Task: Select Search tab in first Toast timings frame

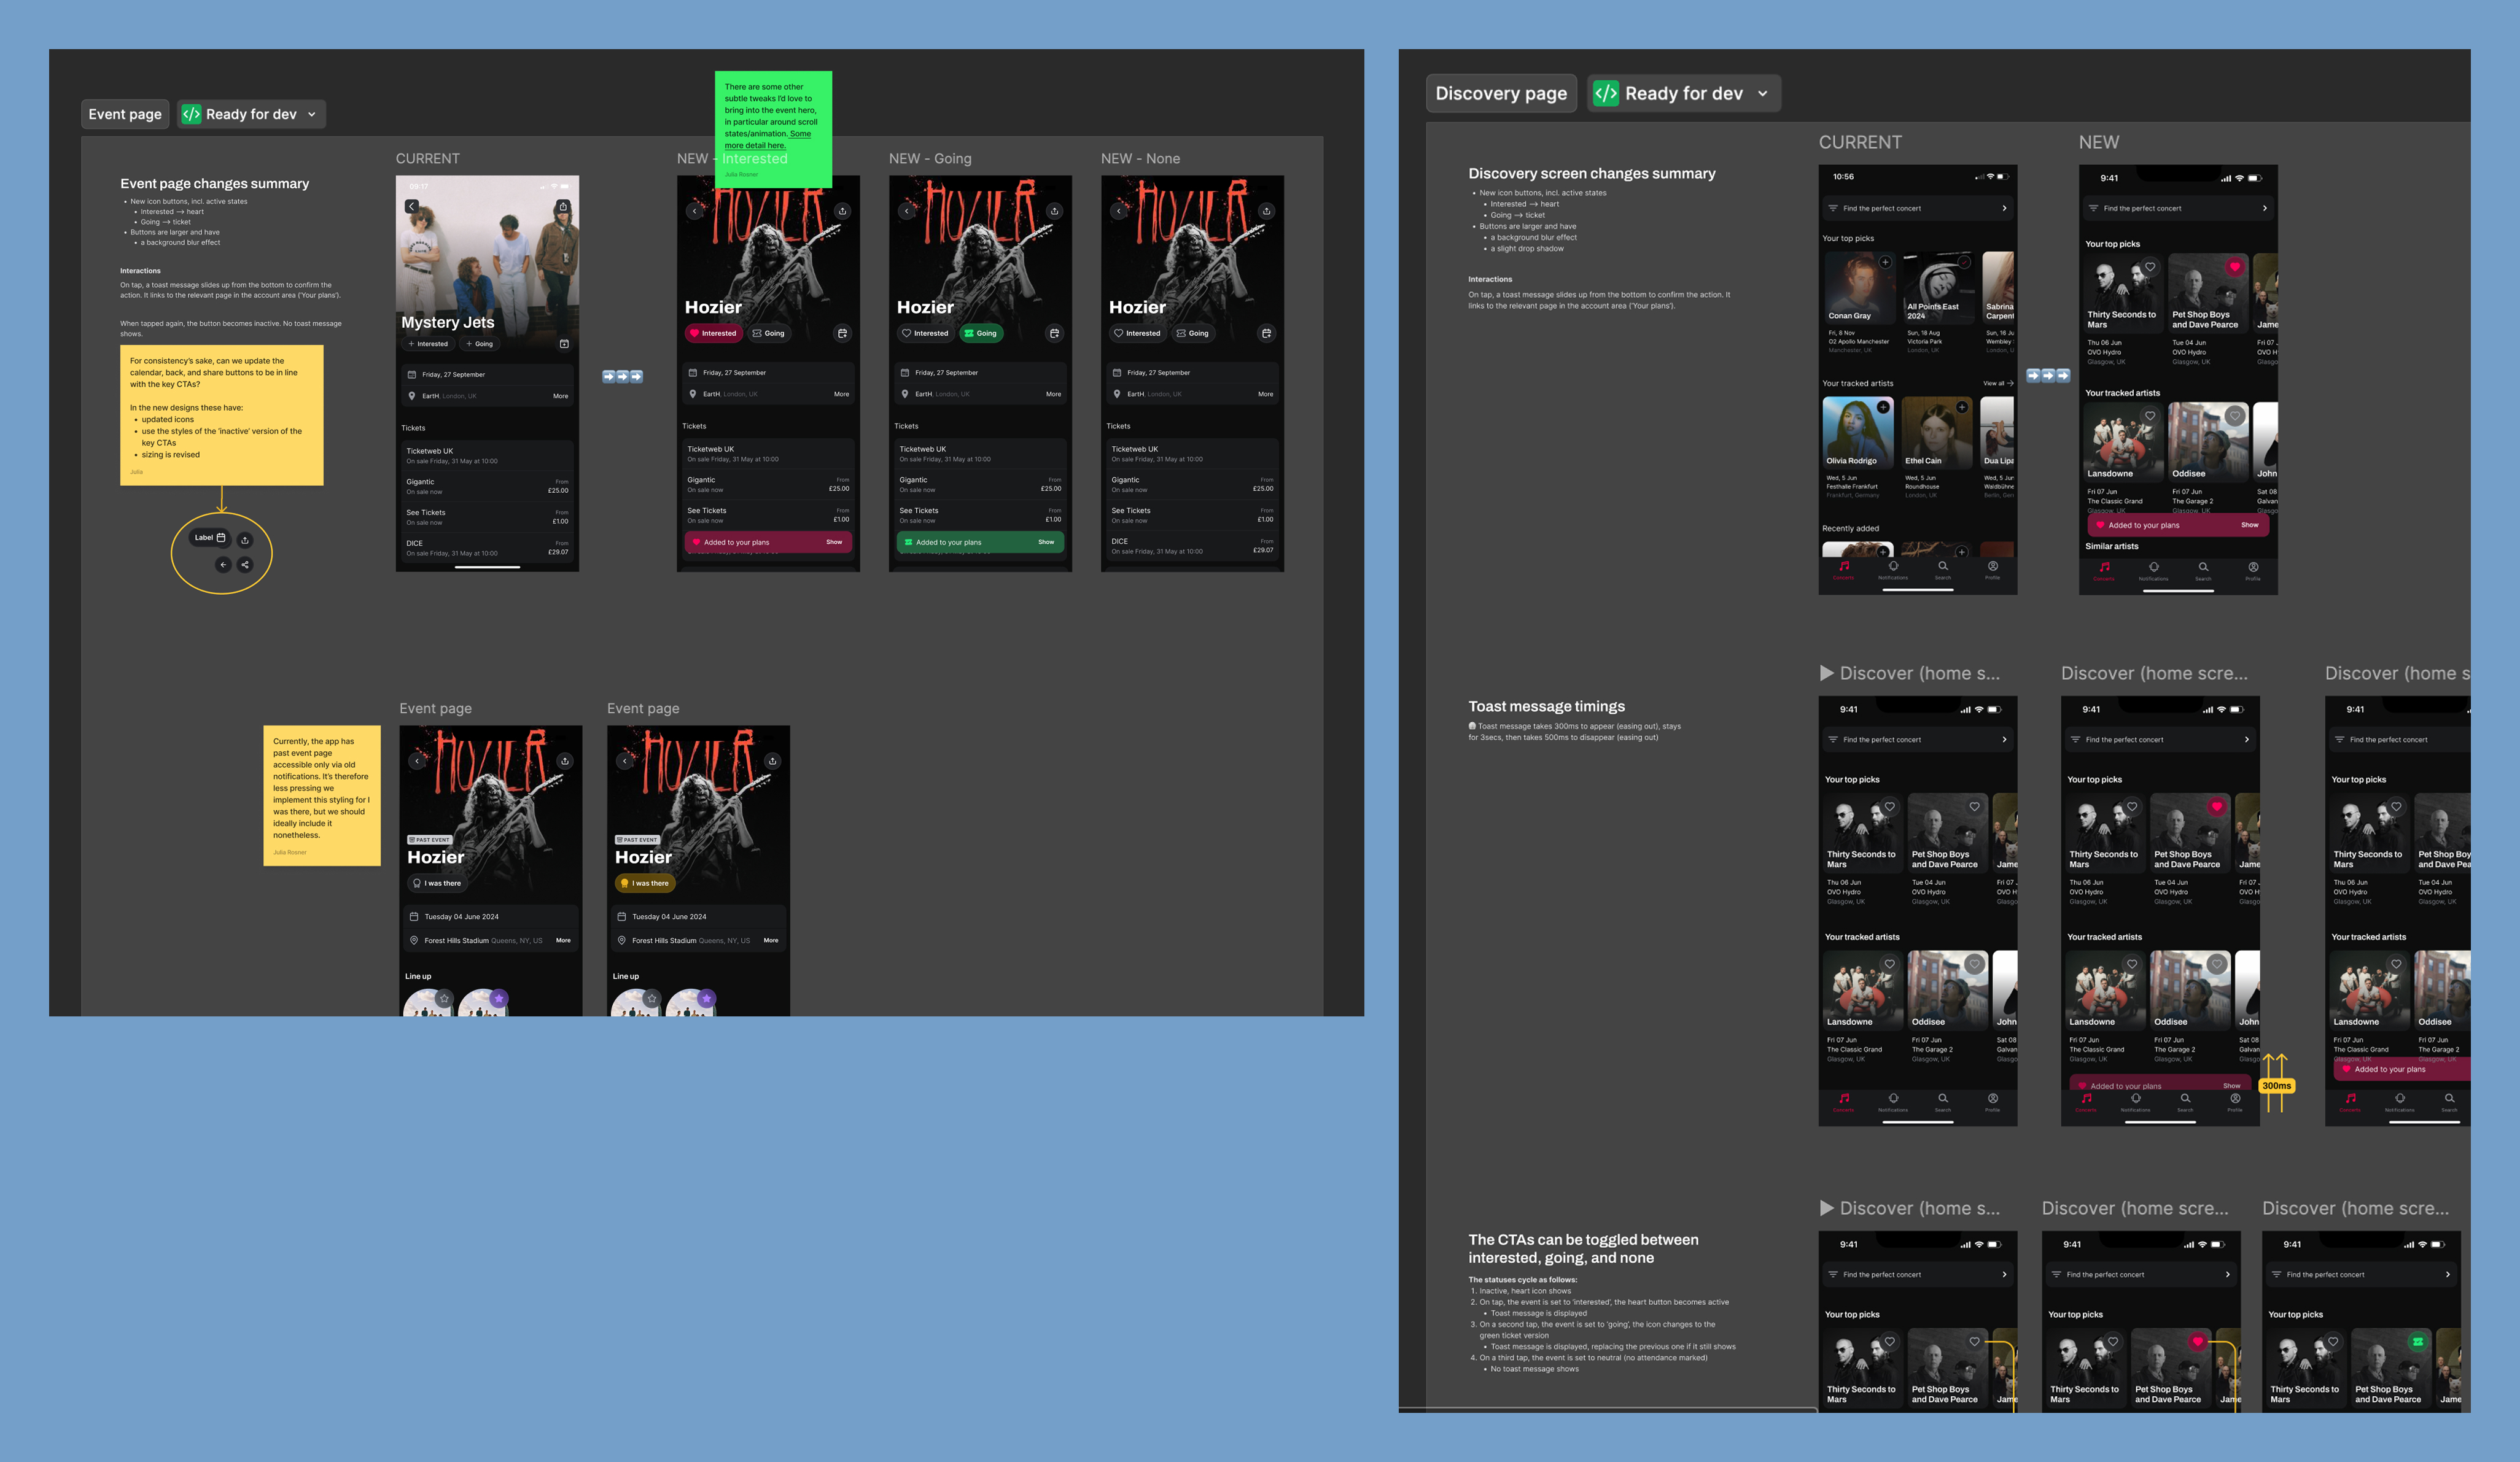Action: (x=1943, y=1101)
